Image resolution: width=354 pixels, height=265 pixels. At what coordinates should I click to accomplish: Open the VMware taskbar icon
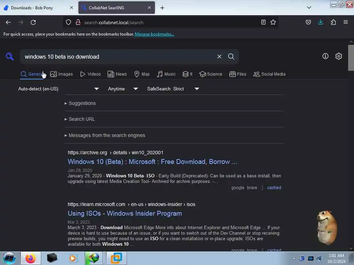click(x=117, y=258)
